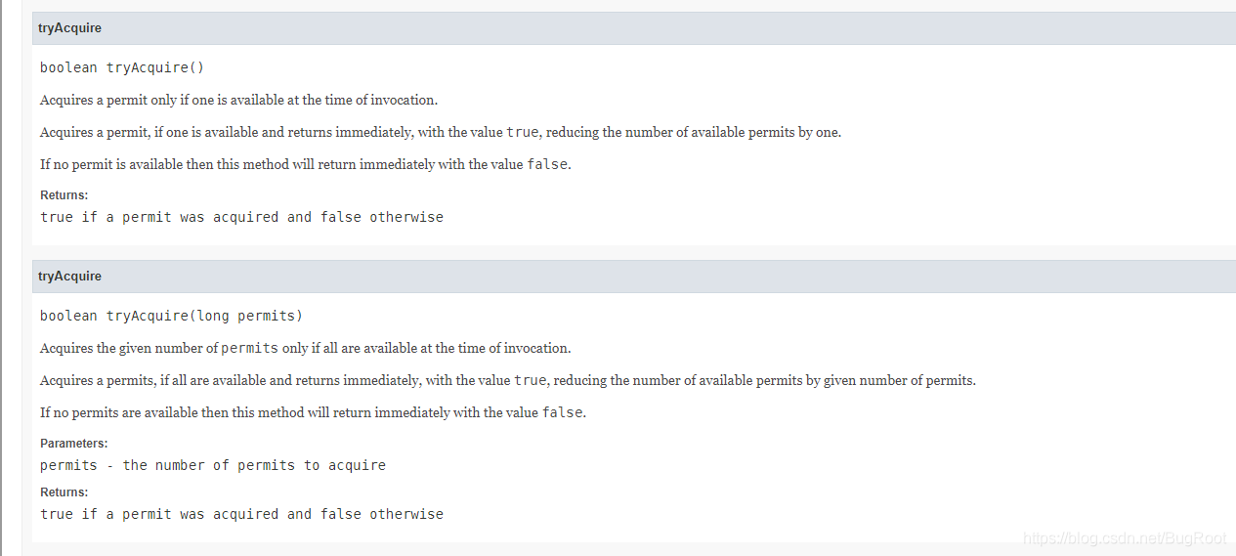1236x556 pixels.
Task: Click the sentence "Acquires a permit only if one is available"
Action: click(238, 100)
